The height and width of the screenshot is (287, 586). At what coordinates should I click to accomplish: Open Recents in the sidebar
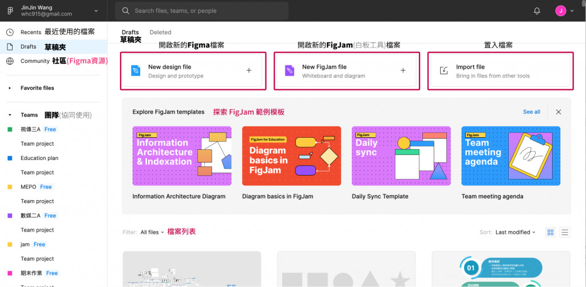coord(53,33)
